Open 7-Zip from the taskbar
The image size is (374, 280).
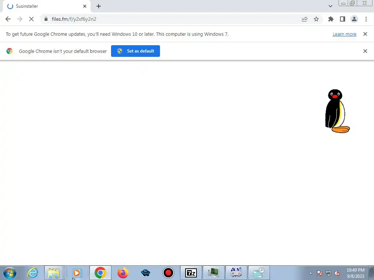pos(191,273)
